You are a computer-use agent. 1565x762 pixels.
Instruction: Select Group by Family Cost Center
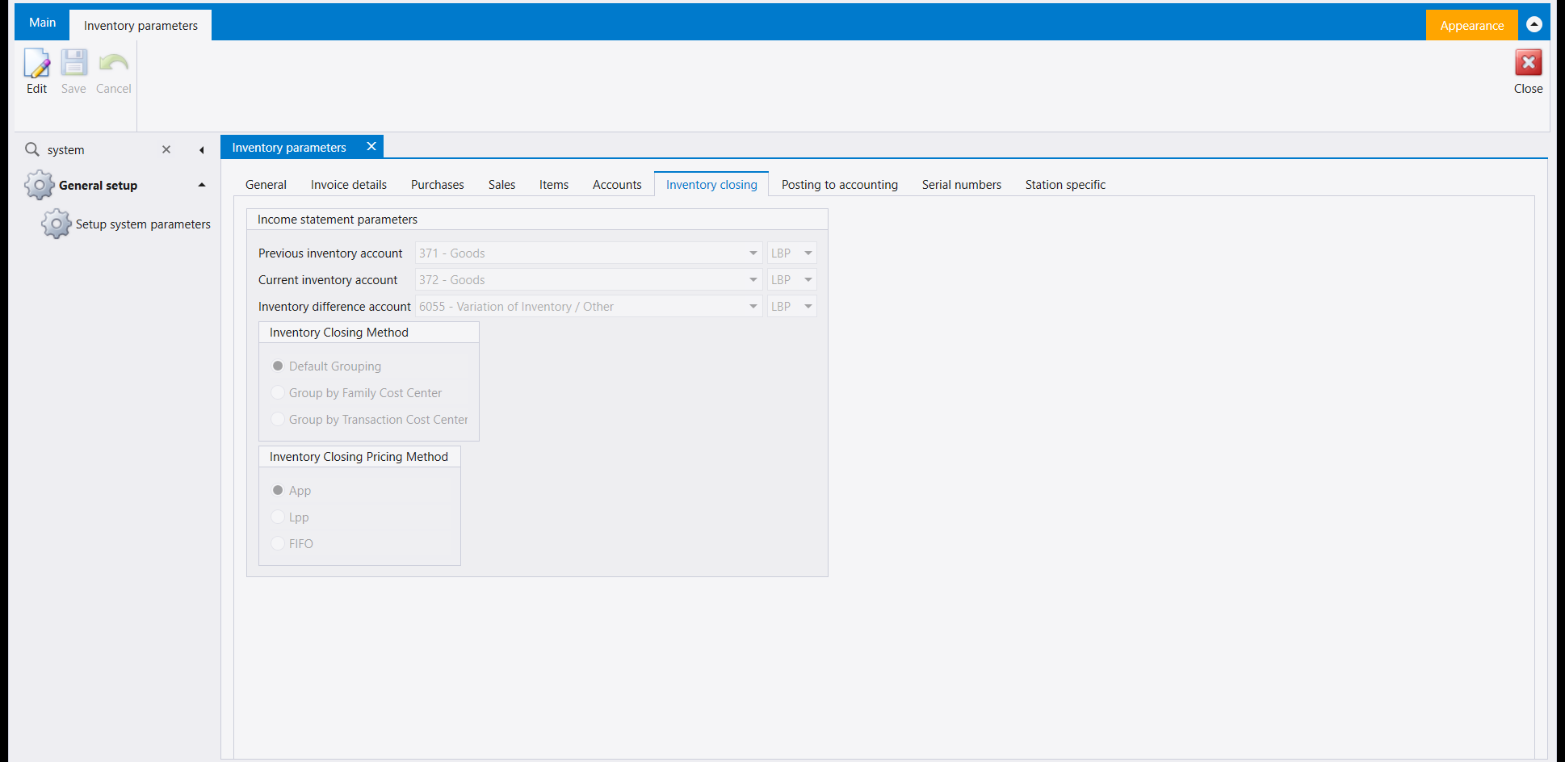(278, 392)
